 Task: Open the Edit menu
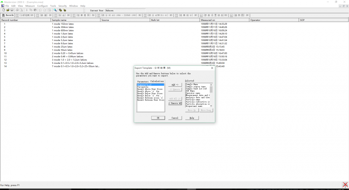click(x=14, y=6)
